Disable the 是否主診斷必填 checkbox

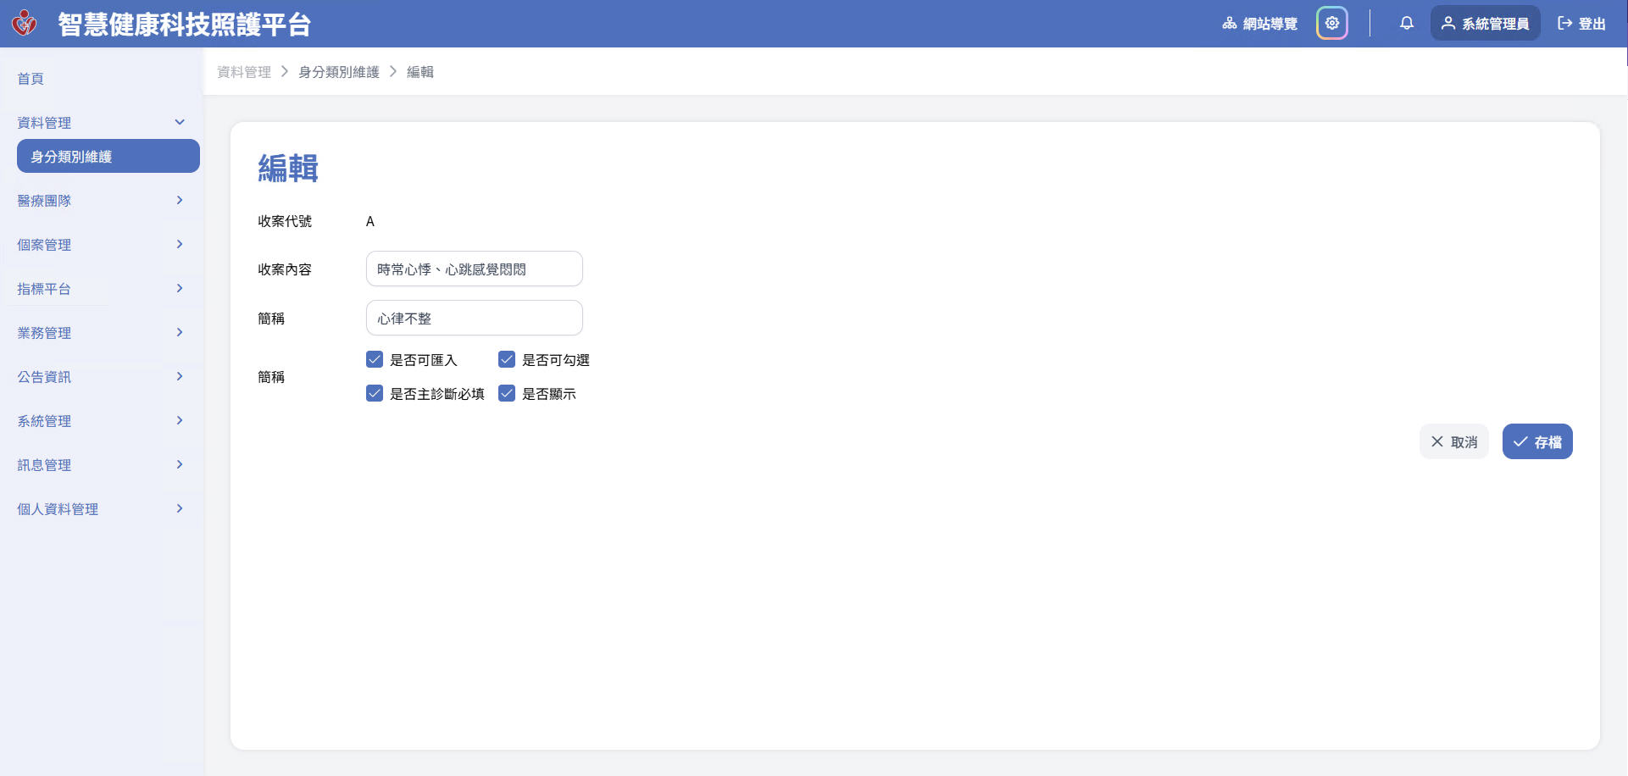click(375, 394)
